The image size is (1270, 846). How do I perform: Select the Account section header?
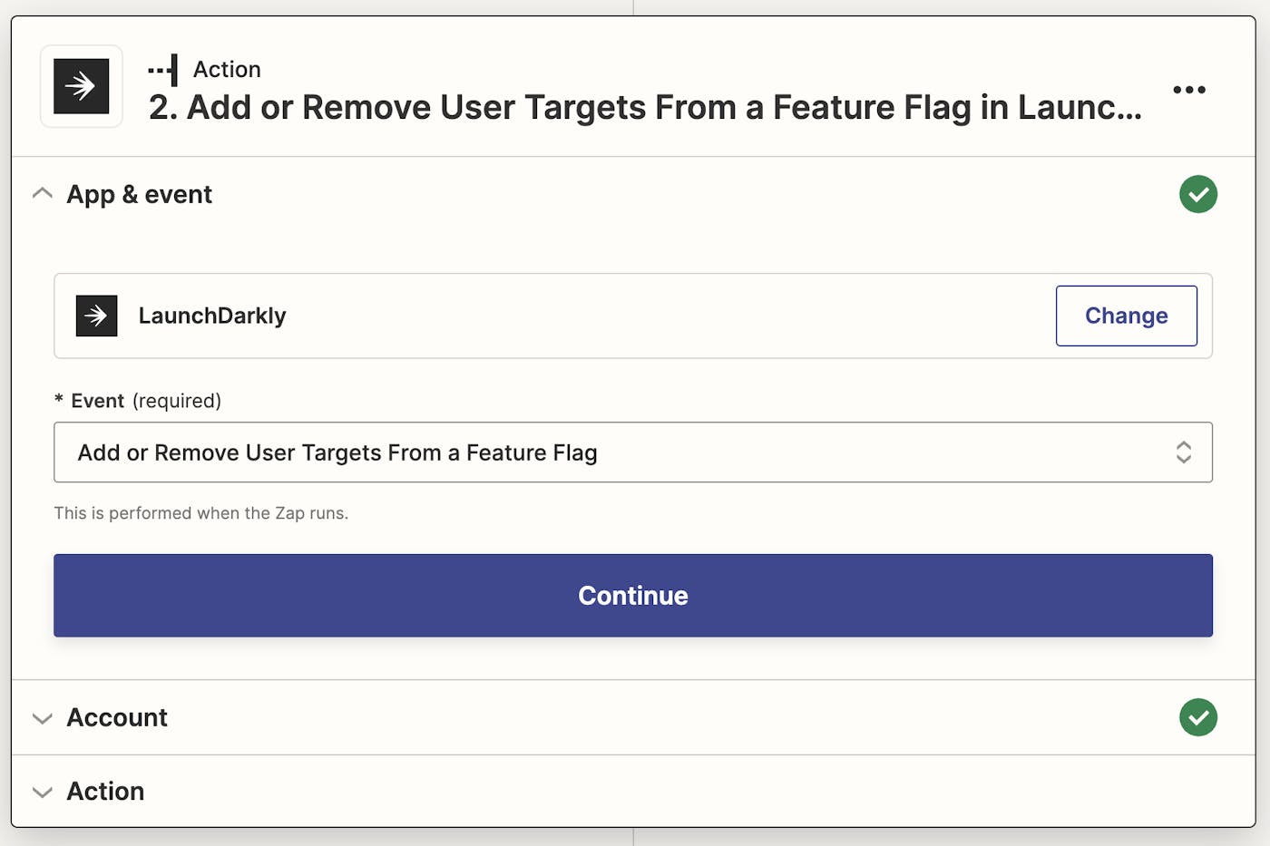[x=633, y=717]
